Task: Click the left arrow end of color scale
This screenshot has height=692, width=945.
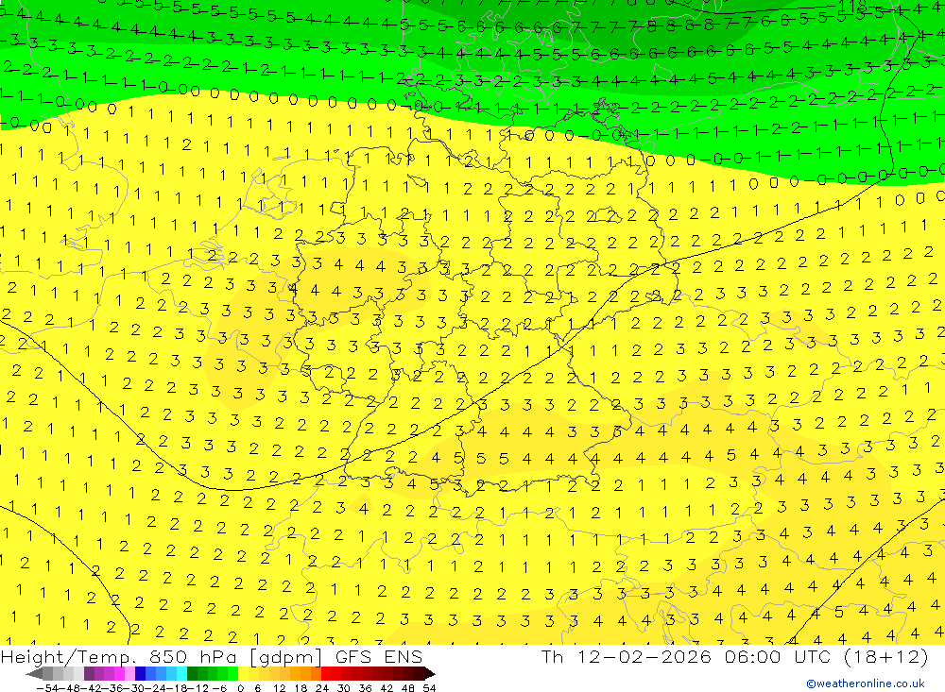Action: click(x=35, y=673)
